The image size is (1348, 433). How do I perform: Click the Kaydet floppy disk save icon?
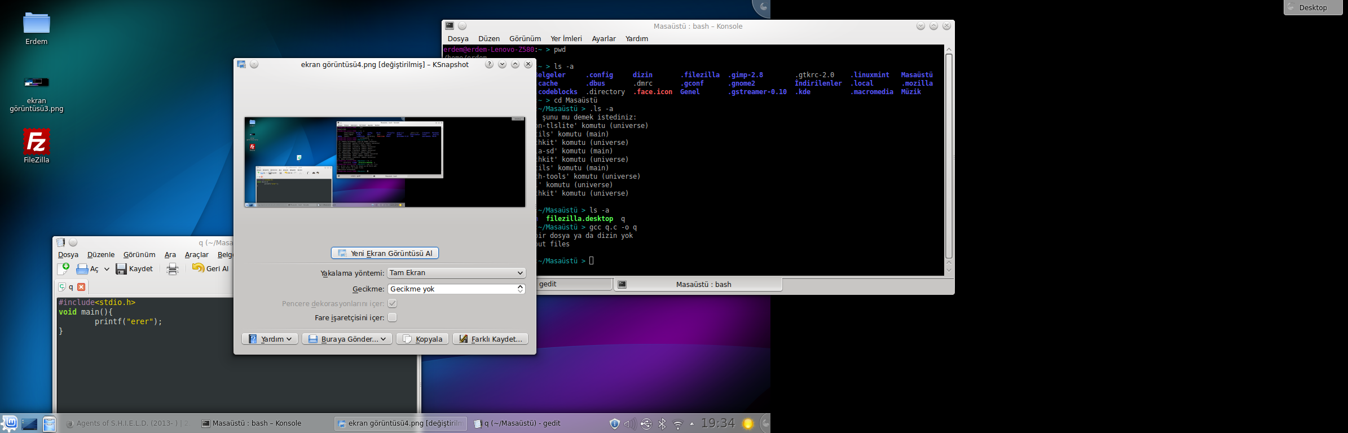tap(121, 269)
